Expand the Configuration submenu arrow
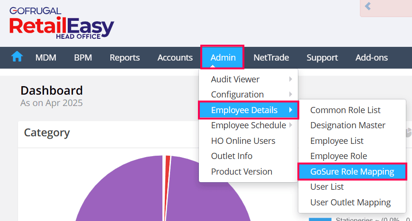This screenshot has height=221, width=412. 290,94
